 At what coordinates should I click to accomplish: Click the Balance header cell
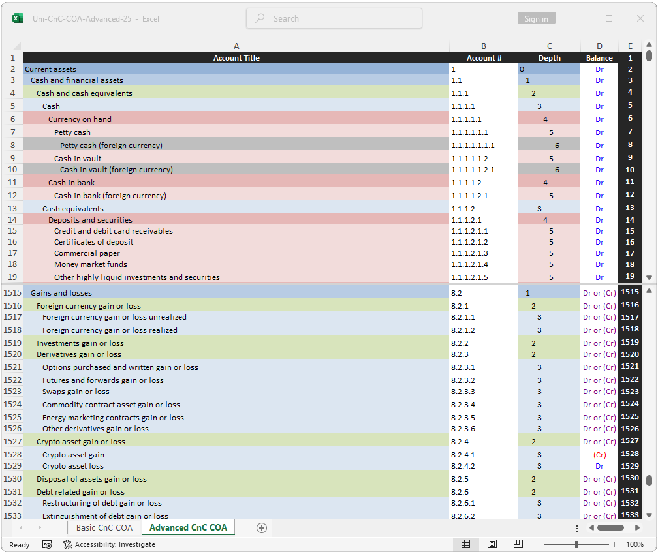click(599, 58)
